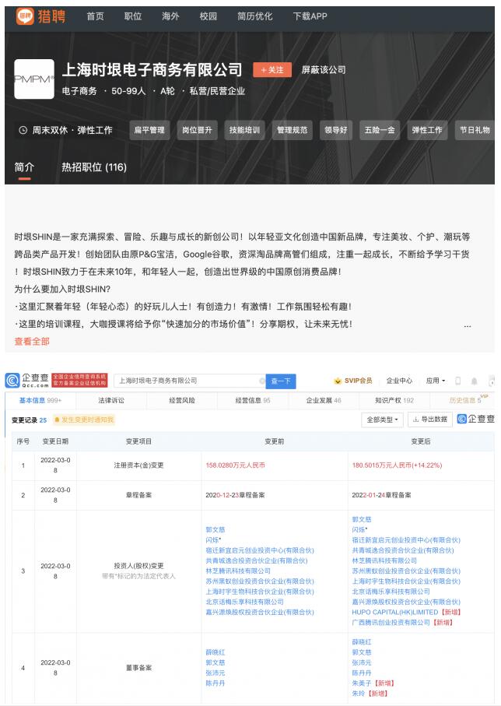Click the 企查查 Qcc.com logo
Image resolution: width=501 pixels, height=706 pixels.
pyautogui.click(x=27, y=381)
